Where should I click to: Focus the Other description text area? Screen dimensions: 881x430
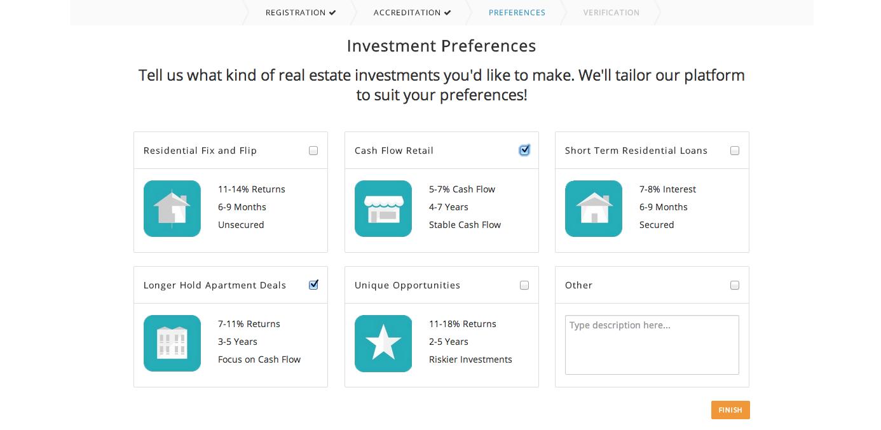pyautogui.click(x=652, y=345)
